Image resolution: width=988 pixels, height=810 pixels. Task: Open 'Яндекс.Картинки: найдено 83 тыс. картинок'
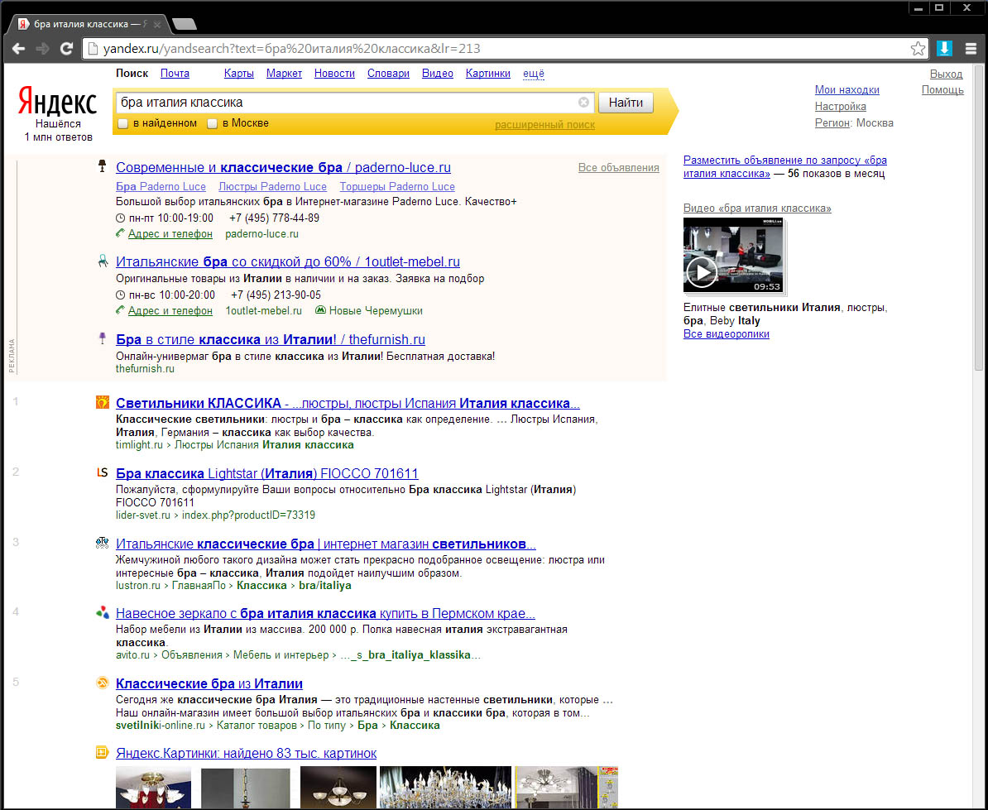pos(246,753)
